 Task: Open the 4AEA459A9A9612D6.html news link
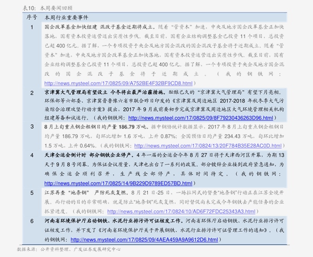click(144, 240)
